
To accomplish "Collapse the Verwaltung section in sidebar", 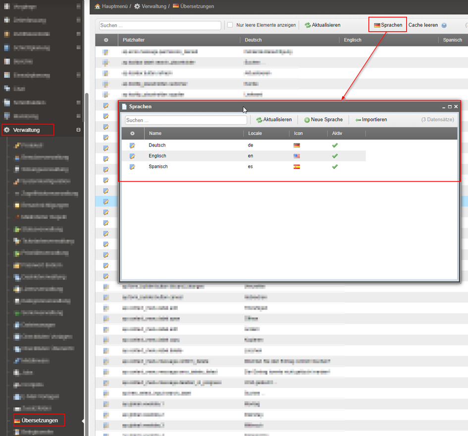I will [x=78, y=130].
